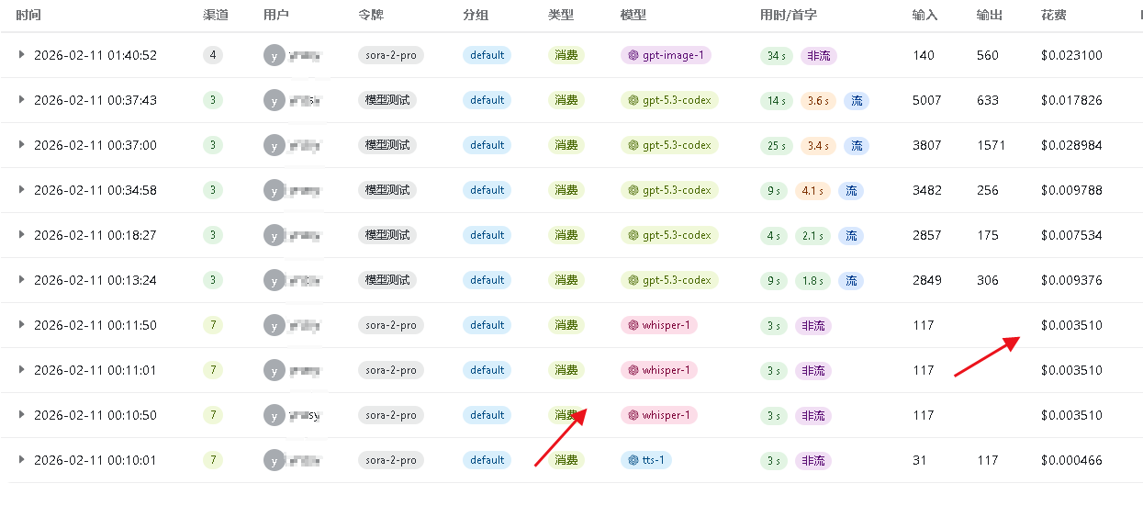The height and width of the screenshot is (506, 1143).
Task: Click the 模型 column header
Action: (633, 16)
